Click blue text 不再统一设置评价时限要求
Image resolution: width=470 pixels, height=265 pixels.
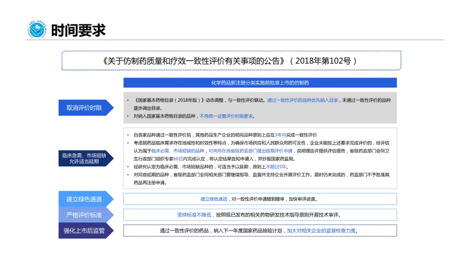pyautogui.click(x=226, y=116)
